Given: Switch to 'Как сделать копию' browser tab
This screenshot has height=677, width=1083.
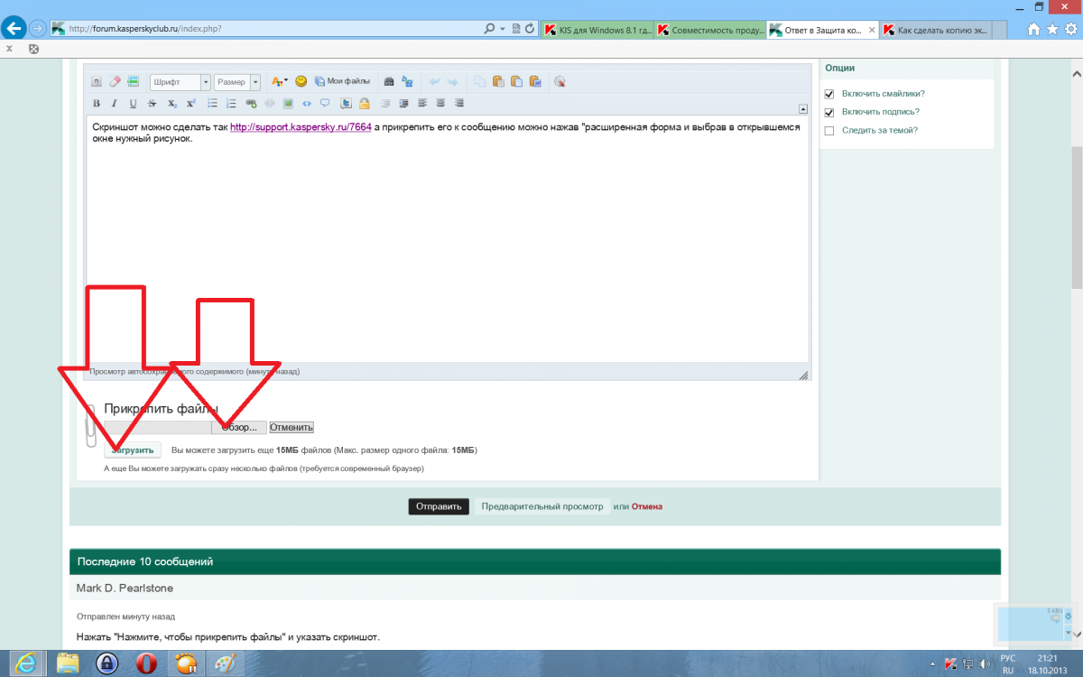Looking at the screenshot, I should tap(937, 30).
